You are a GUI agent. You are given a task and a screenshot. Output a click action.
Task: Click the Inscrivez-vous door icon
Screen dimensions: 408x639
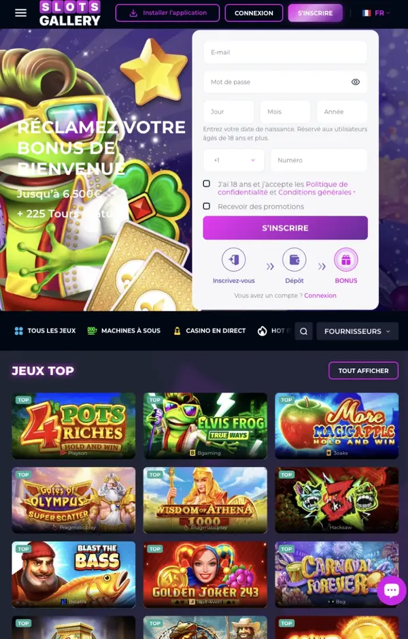[234, 259]
